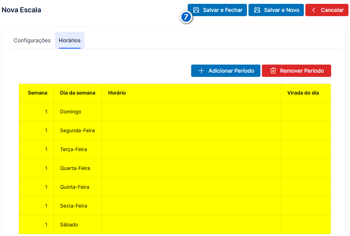
Task: Click the Virada do dia cell for Sábado
Action: pos(306,224)
